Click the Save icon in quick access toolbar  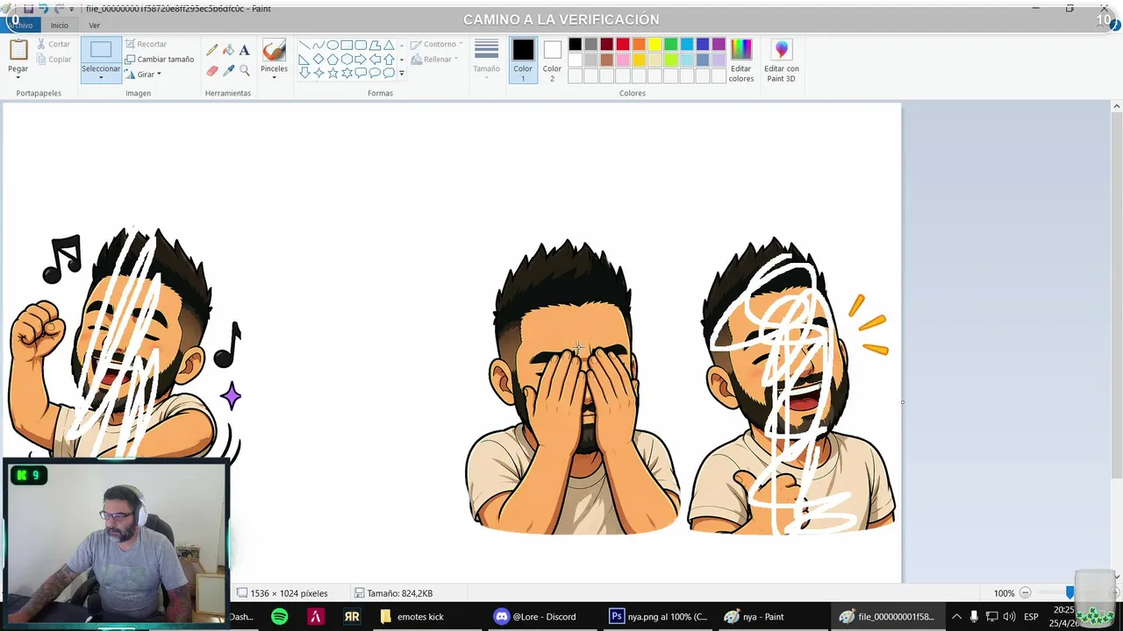tap(28, 8)
